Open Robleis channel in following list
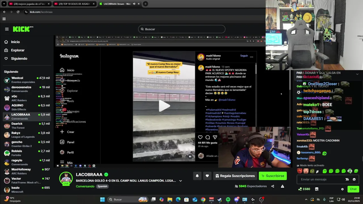 click(x=27, y=153)
